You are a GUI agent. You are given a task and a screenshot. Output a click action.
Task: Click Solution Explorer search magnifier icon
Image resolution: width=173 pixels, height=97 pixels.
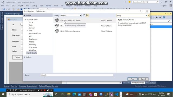point(169,21)
